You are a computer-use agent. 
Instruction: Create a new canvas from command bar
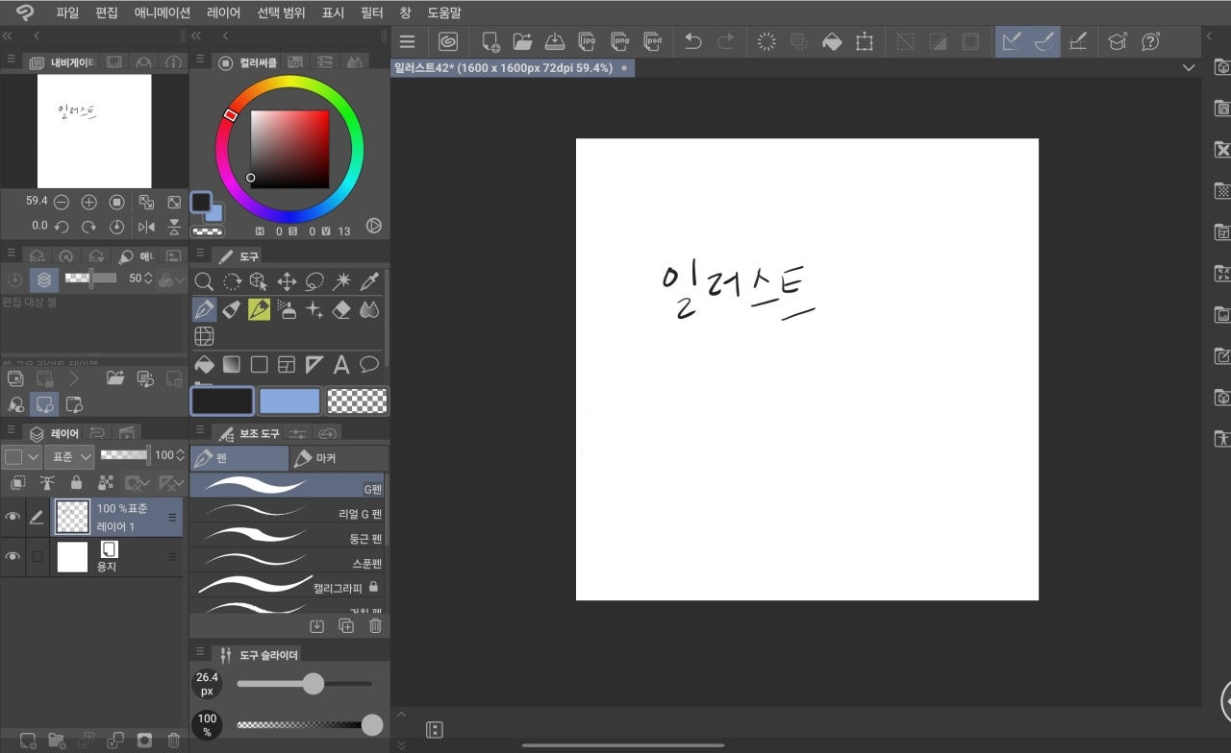coord(491,41)
